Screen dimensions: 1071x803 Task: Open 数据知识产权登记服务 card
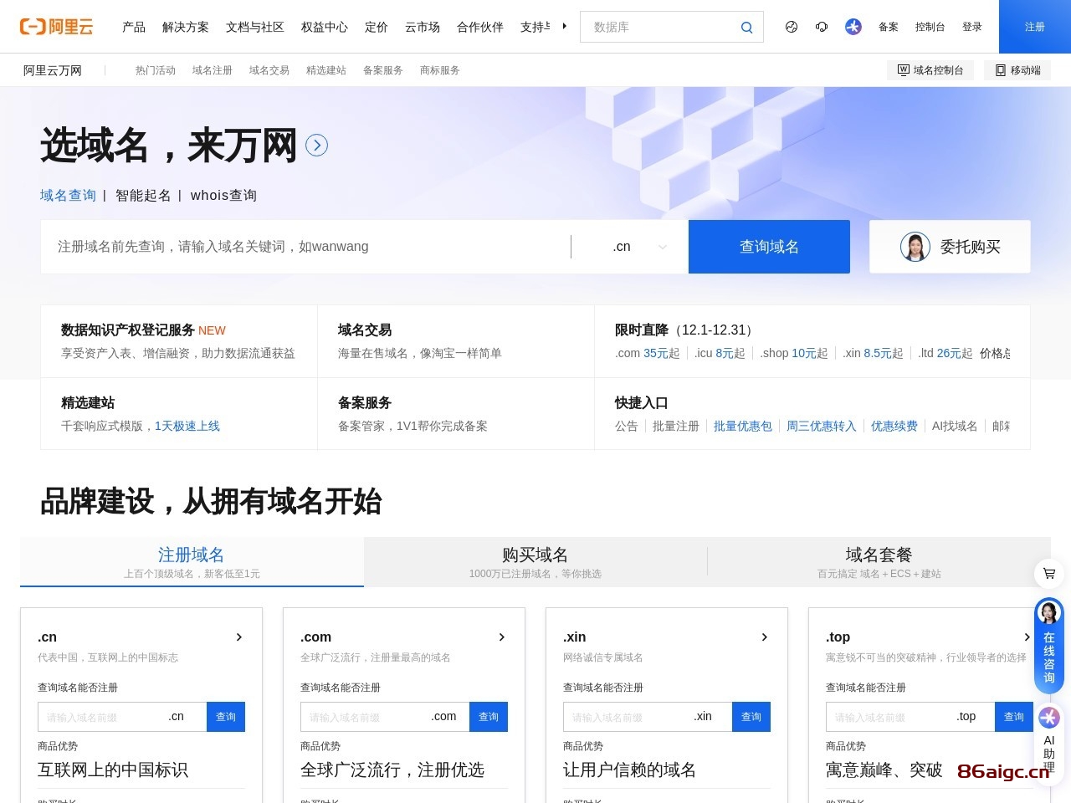click(x=179, y=341)
